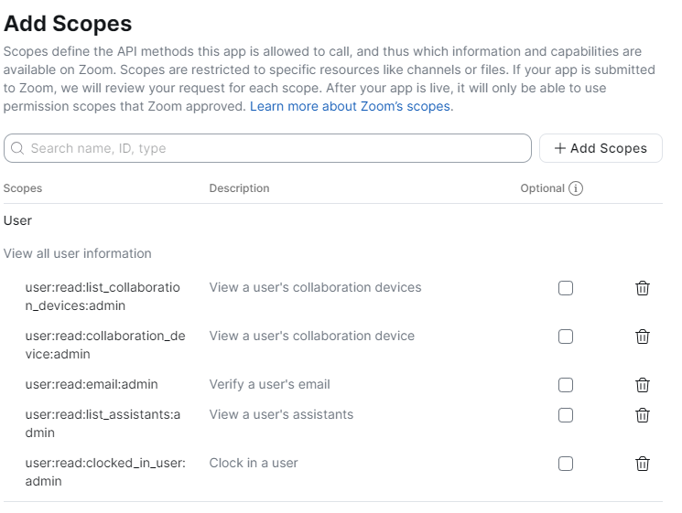Image resolution: width=682 pixels, height=513 pixels.
Task: Mark 'View a user's collaboration devices' as optional
Action: click(566, 288)
